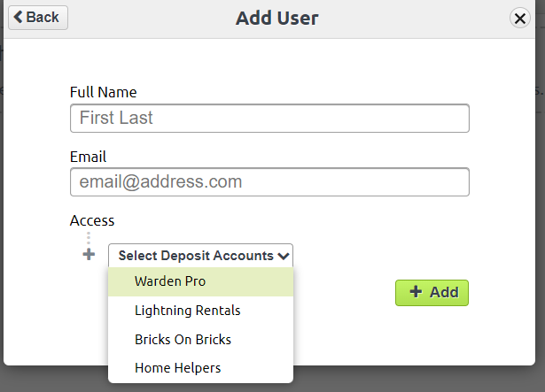This screenshot has height=392, width=545.
Task: Close the Add User dialog with the X
Action: (519, 18)
